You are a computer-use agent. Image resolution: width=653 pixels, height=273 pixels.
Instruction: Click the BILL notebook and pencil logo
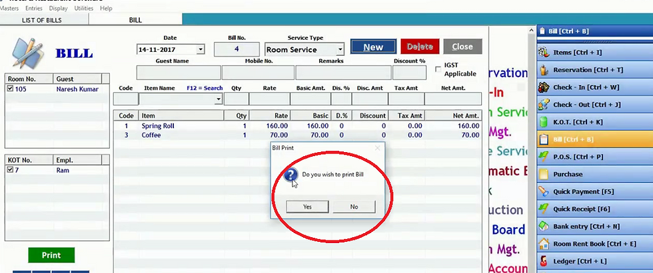(27, 52)
